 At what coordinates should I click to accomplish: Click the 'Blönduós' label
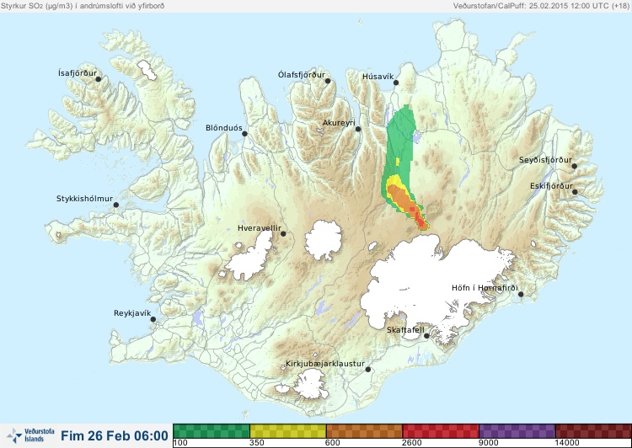(224, 128)
